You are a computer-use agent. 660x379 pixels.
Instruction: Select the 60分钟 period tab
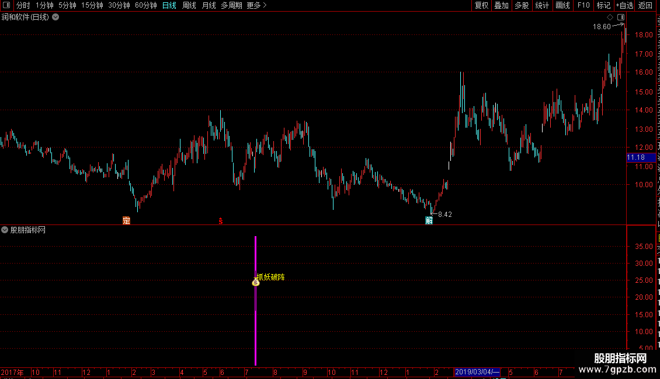point(146,5)
